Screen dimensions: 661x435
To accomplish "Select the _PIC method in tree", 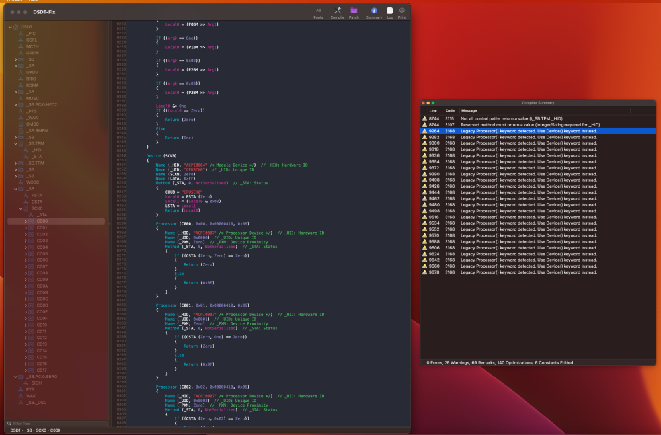I will [x=31, y=34].
